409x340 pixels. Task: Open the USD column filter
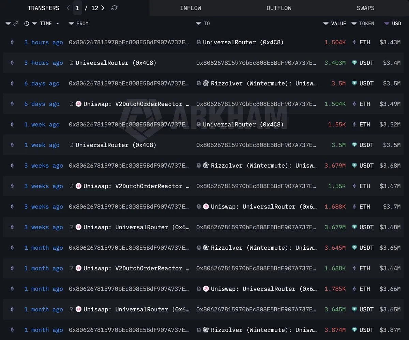(x=387, y=24)
